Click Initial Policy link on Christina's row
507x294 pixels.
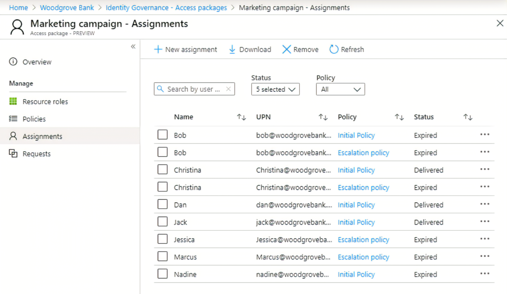click(x=356, y=170)
